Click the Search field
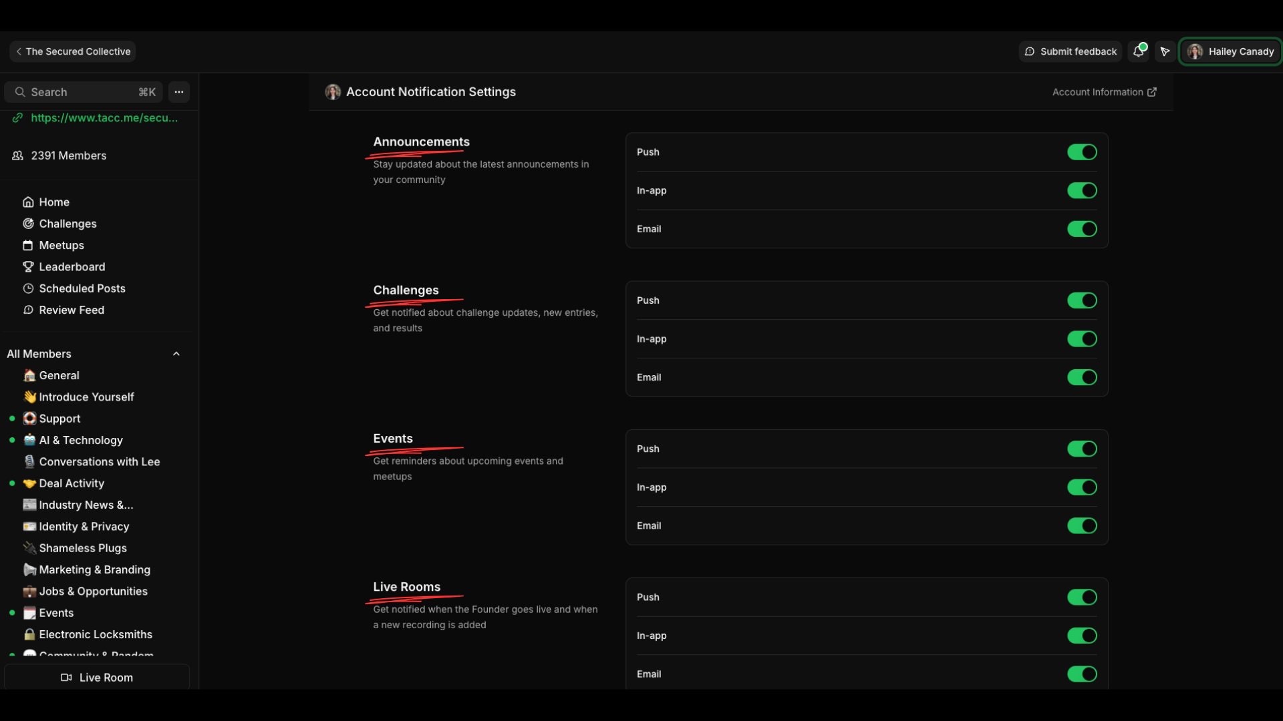 (x=84, y=92)
